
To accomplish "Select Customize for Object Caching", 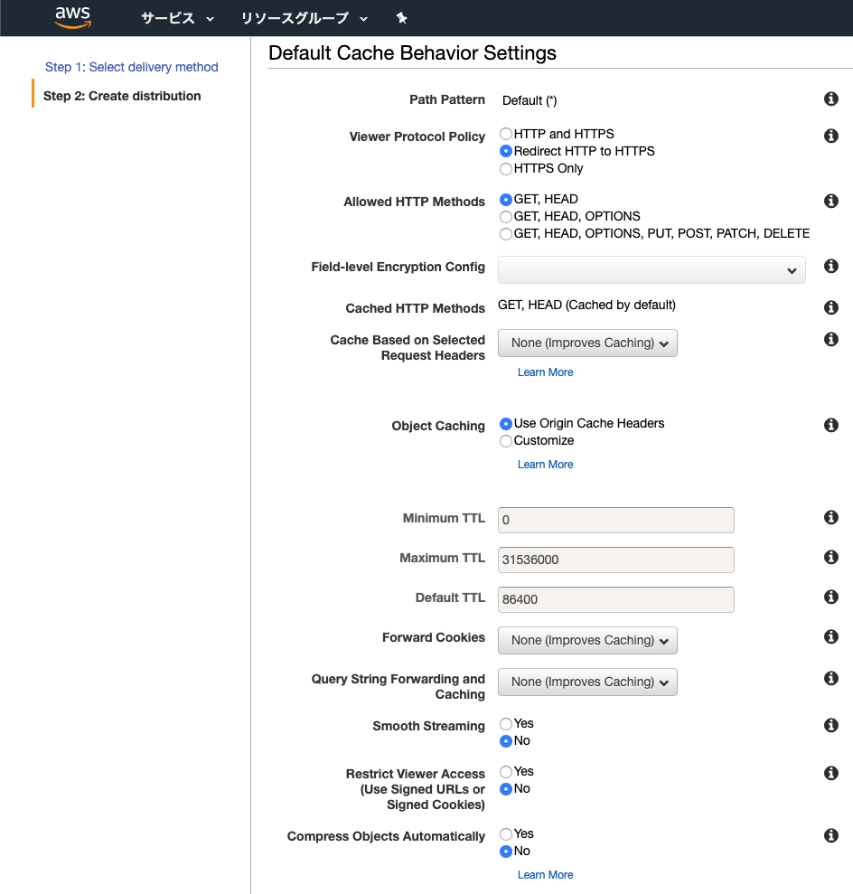I will click(506, 441).
